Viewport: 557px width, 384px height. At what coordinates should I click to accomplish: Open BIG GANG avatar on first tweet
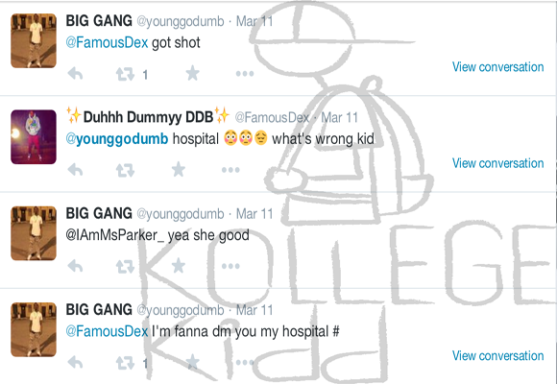(34, 40)
